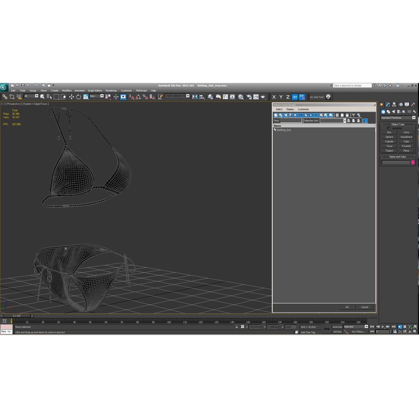Toggle Auto Key animation mode
This screenshot has height=419, width=419.
[x=337, y=327]
